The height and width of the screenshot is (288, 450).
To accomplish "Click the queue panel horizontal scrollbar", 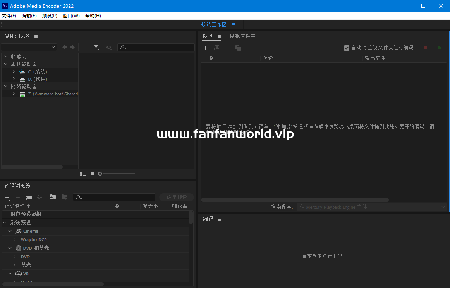I will (x=295, y=200).
